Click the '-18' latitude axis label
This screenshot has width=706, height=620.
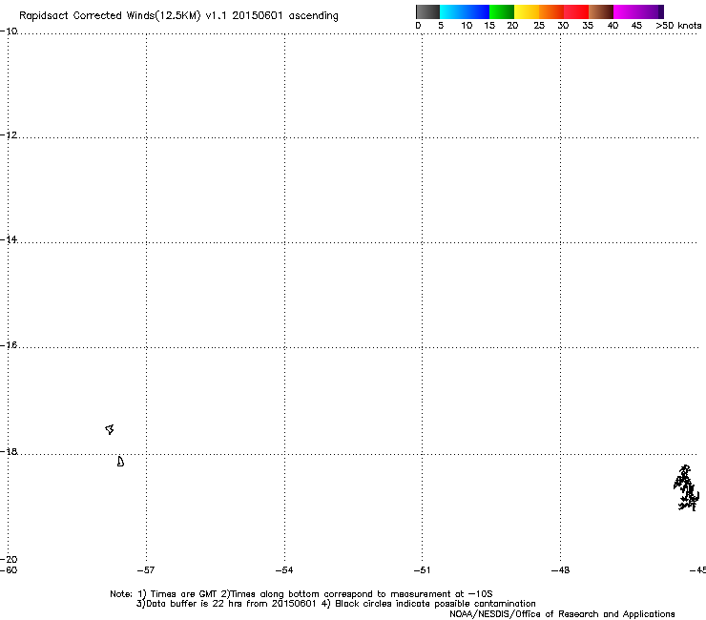pyautogui.click(x=9, y=451)
